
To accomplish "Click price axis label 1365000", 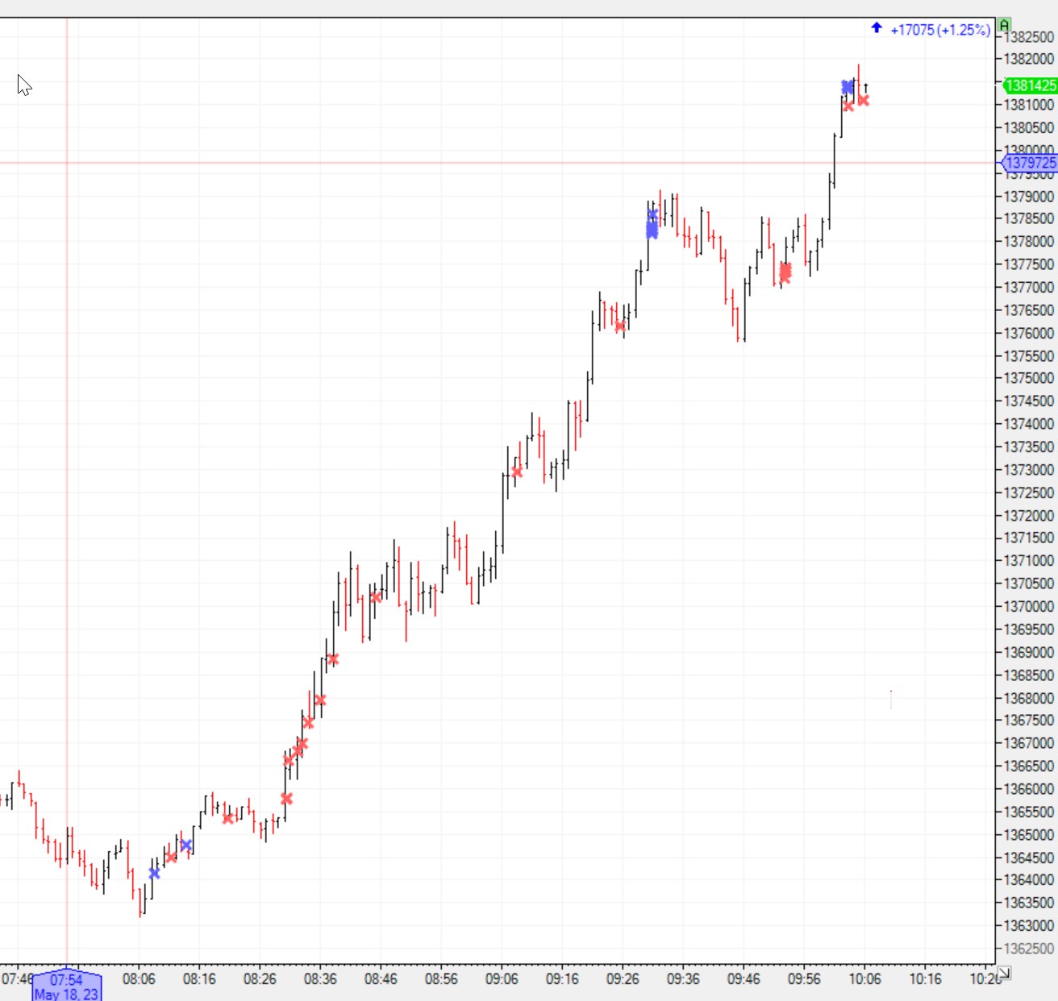I will [1029, 835].
